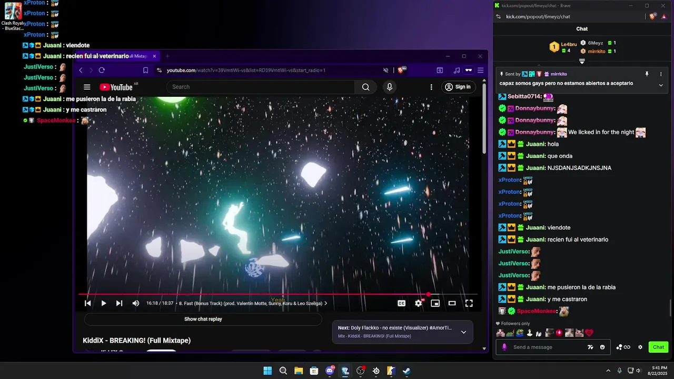Open Brave playlist music note icon
Screen dimensions: 674x379
pos(457,70)
